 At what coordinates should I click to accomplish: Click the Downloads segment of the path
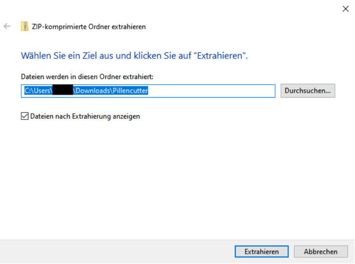(93, 91)
